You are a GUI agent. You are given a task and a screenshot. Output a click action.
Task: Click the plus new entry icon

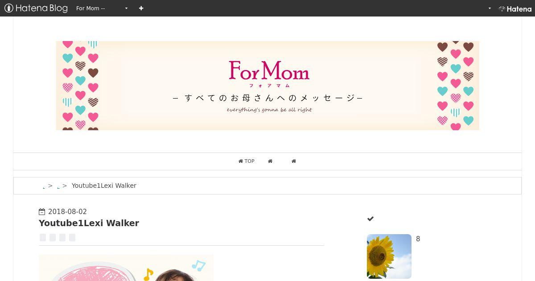pos(141,8)
